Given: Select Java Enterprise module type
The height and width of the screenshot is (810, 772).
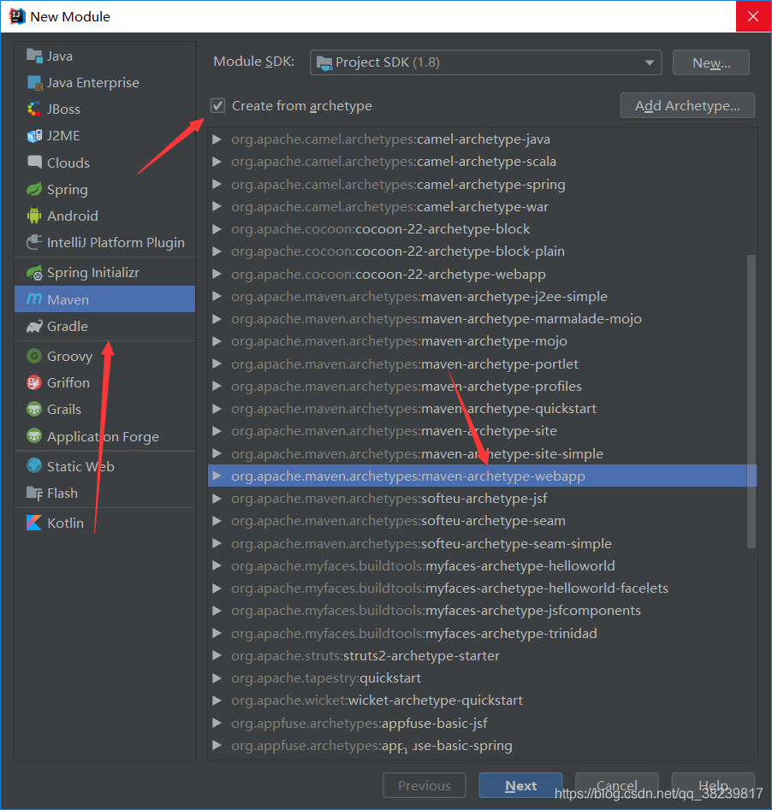Looking at the screenshot, I should pyautogui.click(x=105, y=83).
